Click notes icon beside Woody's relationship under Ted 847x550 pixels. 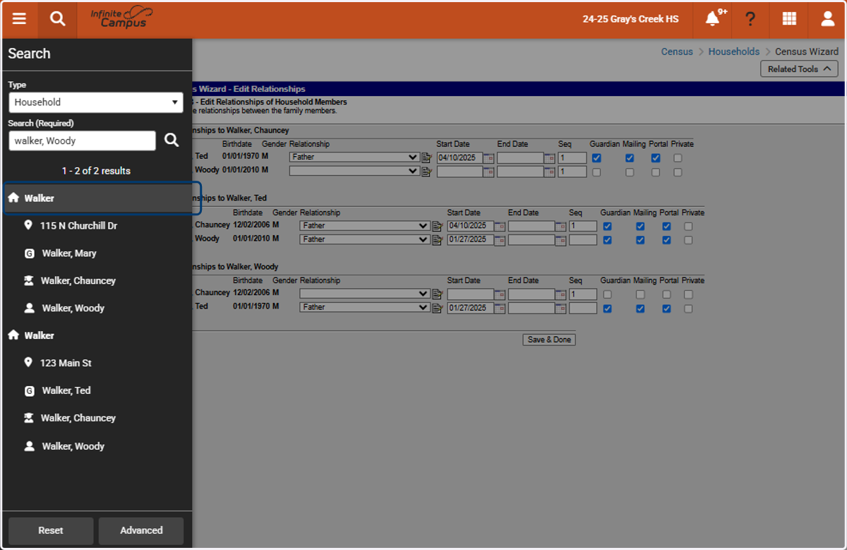(x=437, y=240)
